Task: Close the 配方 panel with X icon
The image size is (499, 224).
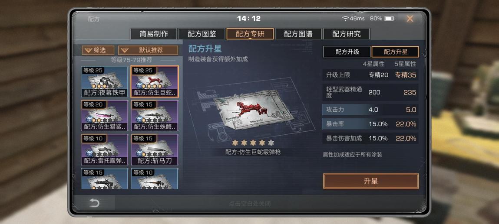Action: click(x=410, y=19)
